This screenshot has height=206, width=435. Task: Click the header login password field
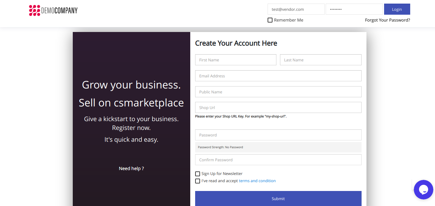(x=354, y=9)
